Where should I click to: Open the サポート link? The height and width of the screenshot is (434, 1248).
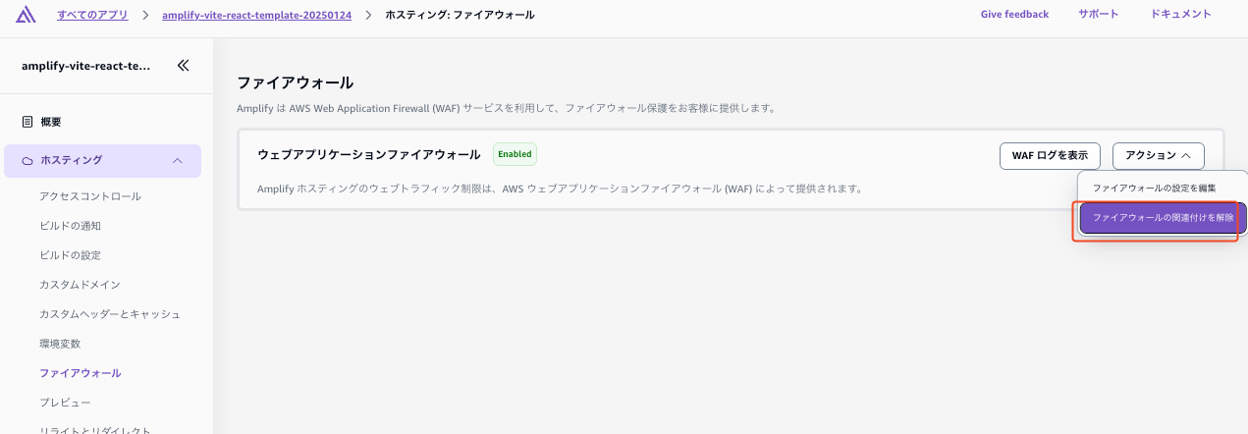(x=1098, y=14)
